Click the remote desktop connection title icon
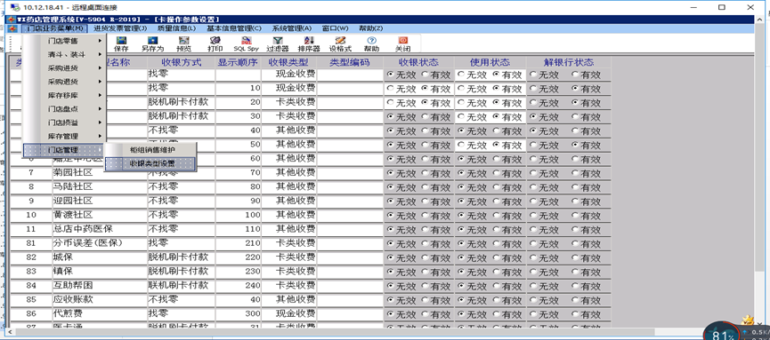Viewport: 770px width, 340px height. coord(15,7)
